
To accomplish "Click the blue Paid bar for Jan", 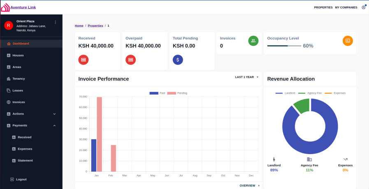I will click(x=94, y=155).
